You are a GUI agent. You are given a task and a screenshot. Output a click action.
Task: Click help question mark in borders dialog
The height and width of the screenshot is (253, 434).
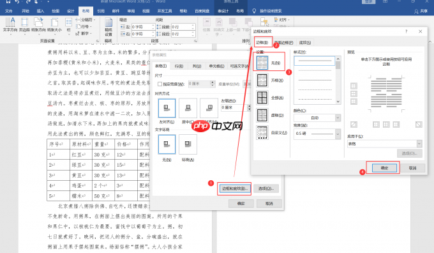click(x=407, y=31)
